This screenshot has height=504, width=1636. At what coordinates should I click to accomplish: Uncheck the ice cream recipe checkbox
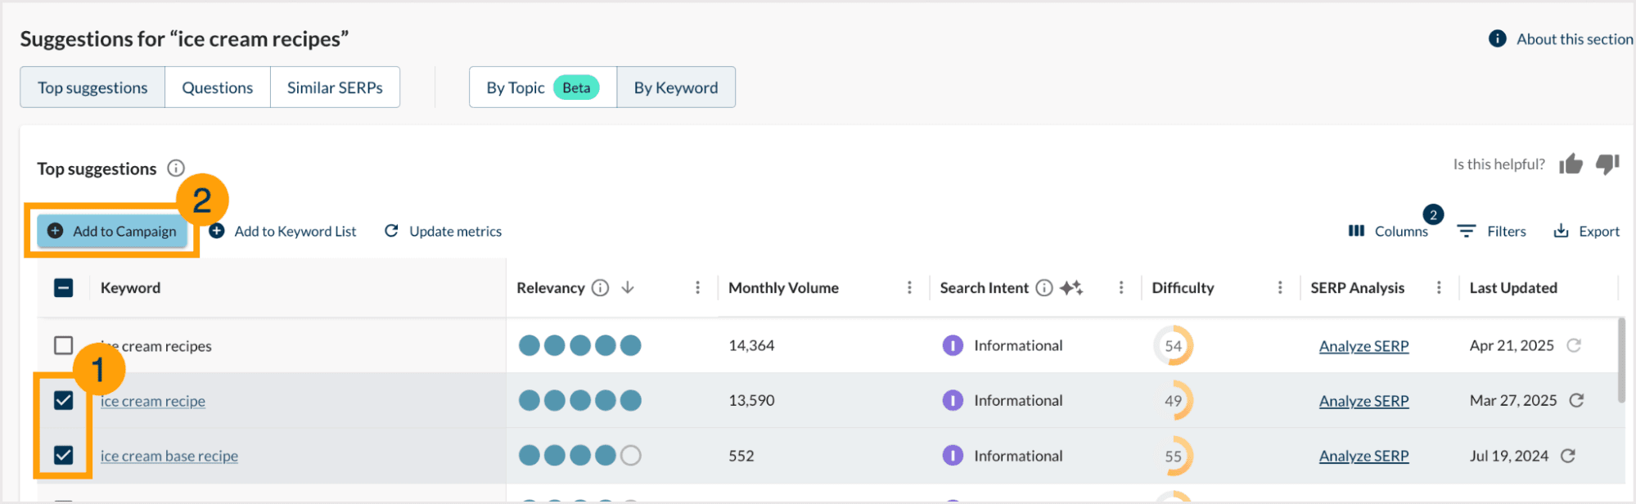(x=64, y=401)
